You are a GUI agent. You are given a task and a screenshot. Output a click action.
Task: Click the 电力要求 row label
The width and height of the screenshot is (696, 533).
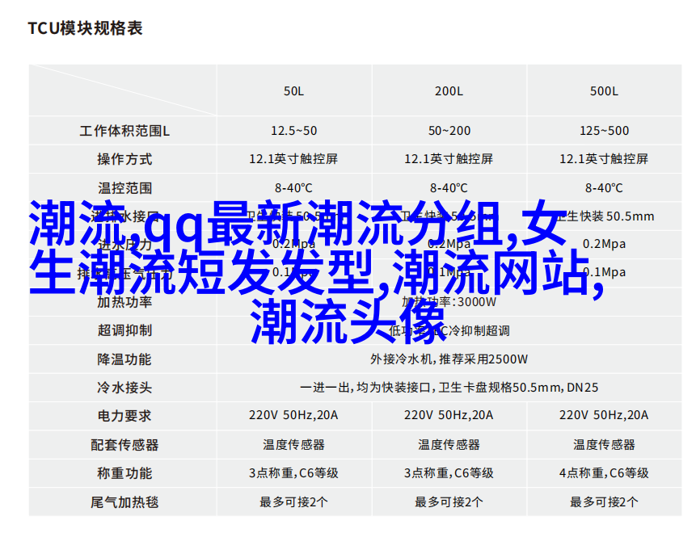tap(124, 416)
